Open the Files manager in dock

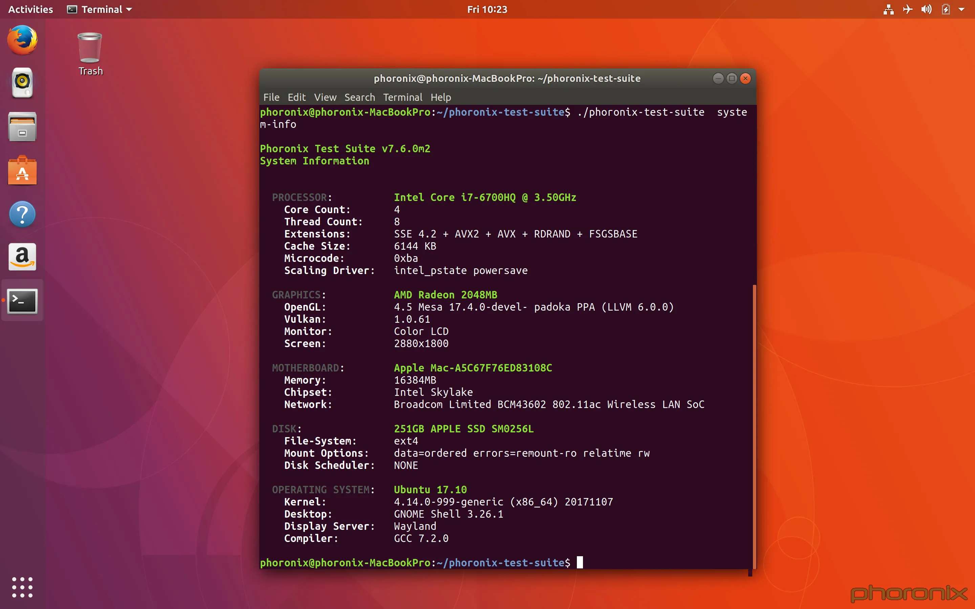[22, 127]
